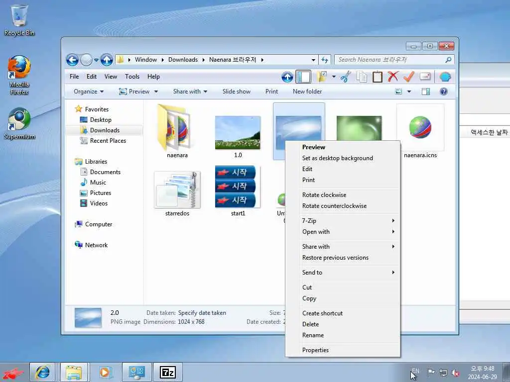510x382 pixels.
Task: Click the New folder button
Action: click(x=307, y=92)
